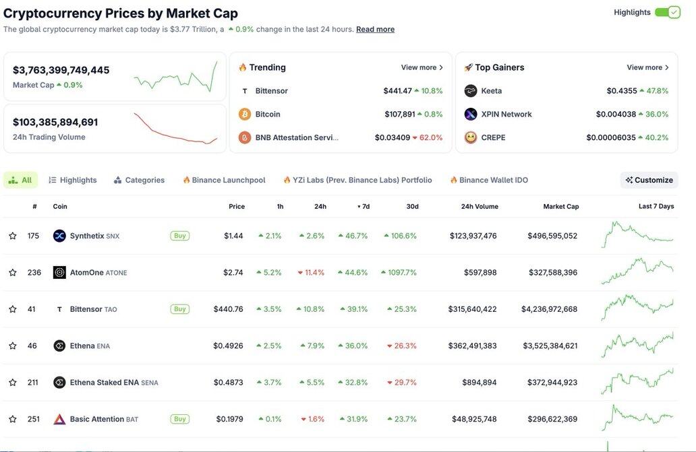This screenshot has height=452, width=696.
Task: Click the CREPE coin icon
Action: [x=471, y=137]
